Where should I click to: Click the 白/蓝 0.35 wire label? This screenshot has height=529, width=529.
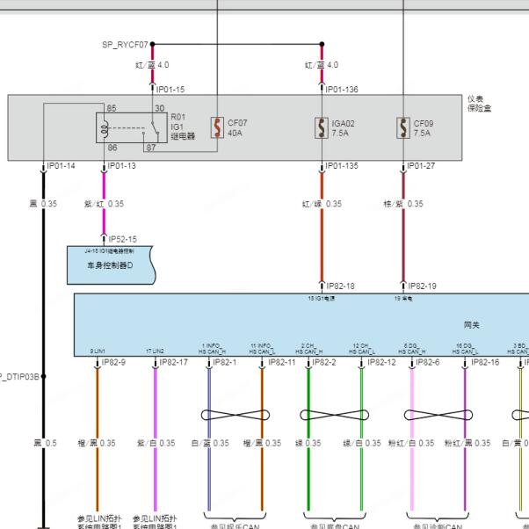pos(210,443)
